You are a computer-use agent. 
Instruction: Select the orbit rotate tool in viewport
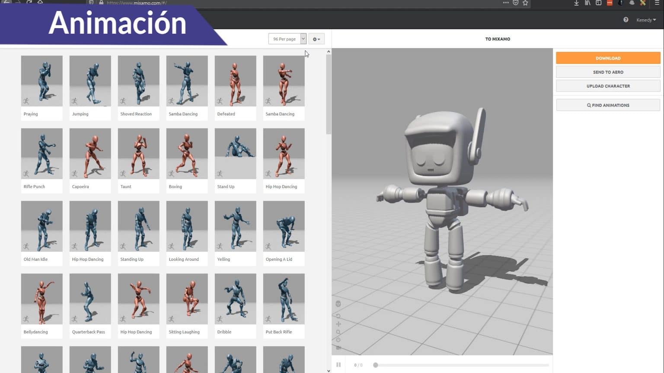coord(338,315)
